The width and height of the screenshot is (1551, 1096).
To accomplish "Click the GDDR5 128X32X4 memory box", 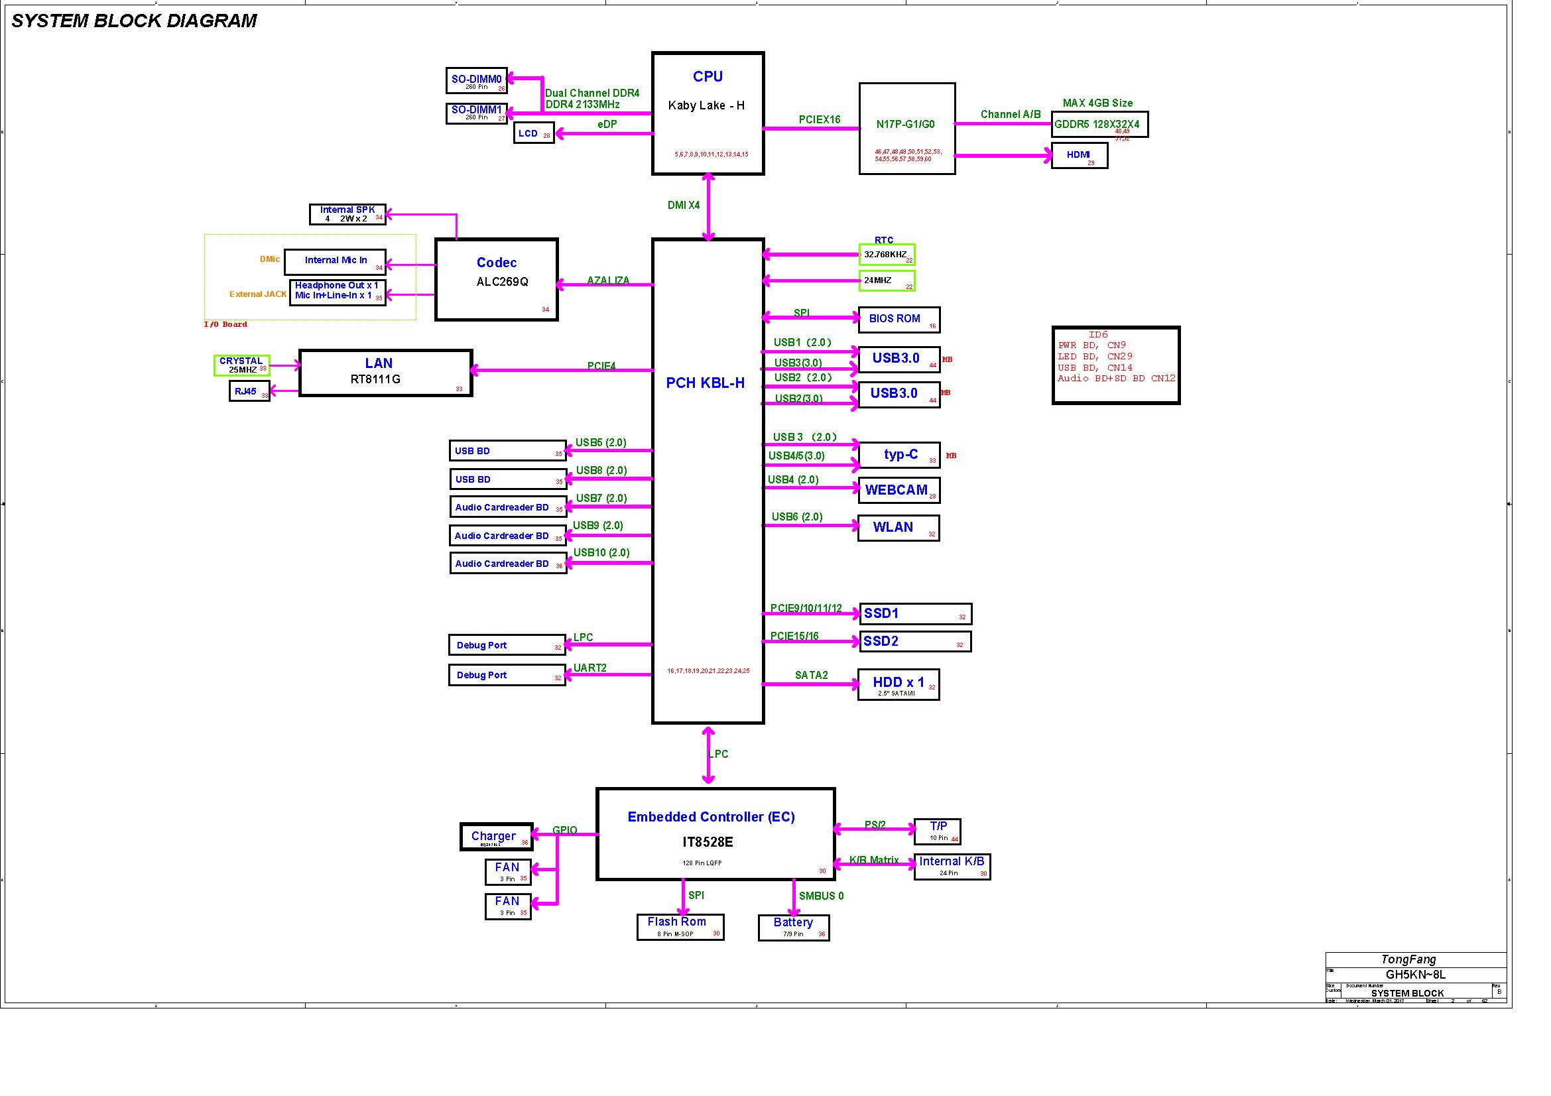I will click(x=1099, y=124).
